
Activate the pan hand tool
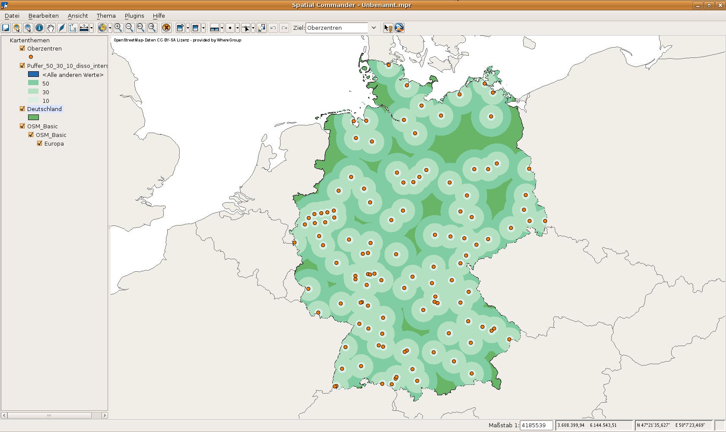tap(51, 28)
